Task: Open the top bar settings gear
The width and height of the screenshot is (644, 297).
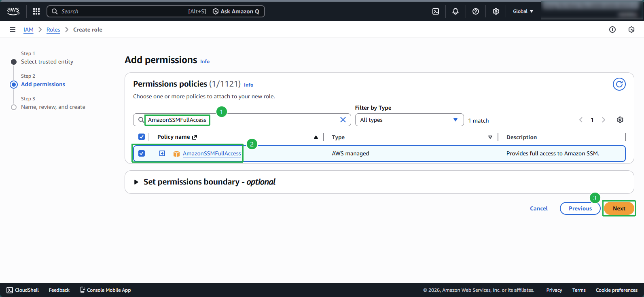Action: (x=496, y=11)
